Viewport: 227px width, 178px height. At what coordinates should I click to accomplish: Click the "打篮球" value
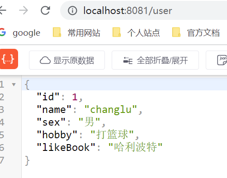coord(112,134)
